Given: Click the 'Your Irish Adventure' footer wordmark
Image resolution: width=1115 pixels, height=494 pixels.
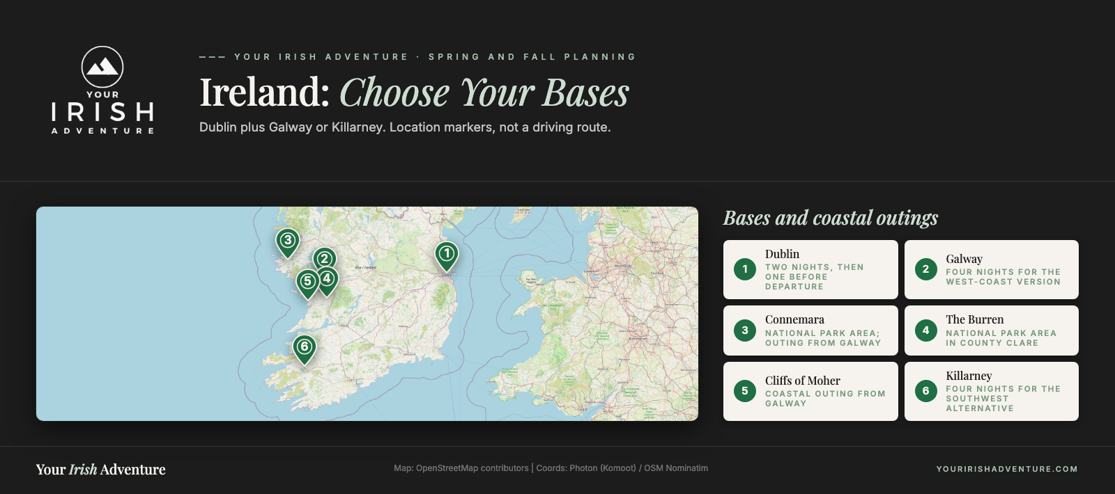Looking at the screenshot, I should pos(101,470).
